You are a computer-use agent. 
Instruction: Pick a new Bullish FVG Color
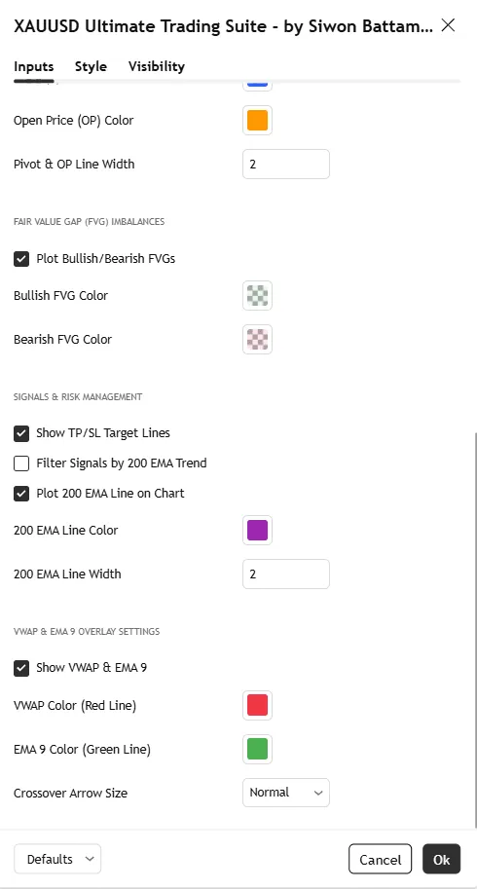pos(257,295)
